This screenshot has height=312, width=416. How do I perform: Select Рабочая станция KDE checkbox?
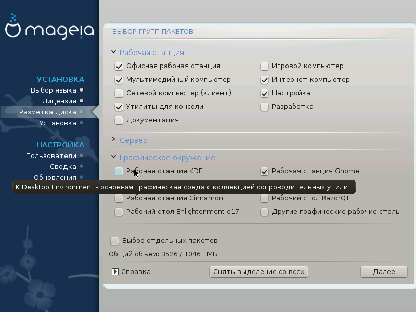[119, 171]
